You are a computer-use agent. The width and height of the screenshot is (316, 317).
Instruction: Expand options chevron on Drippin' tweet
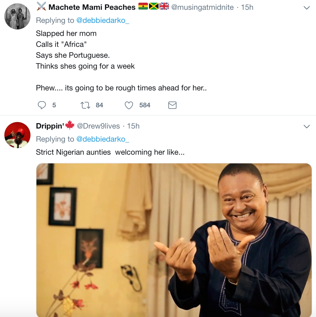tap(306, 126)
